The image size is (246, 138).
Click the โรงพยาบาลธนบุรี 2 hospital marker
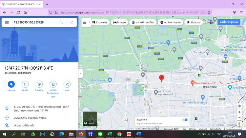[x=193, y=83]
